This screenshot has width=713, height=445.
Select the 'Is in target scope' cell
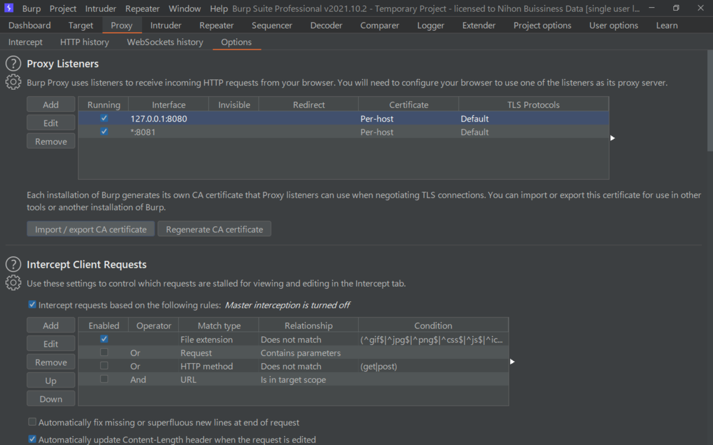point(308,380)
